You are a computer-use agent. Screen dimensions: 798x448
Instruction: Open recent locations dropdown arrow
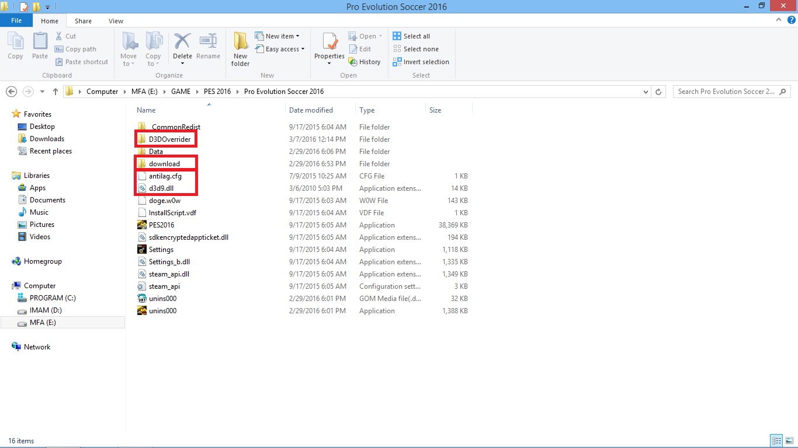42,92
